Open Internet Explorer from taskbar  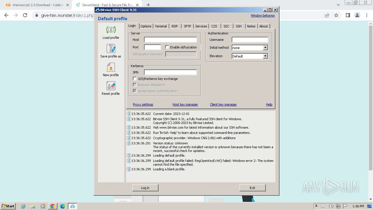point(23,206)
